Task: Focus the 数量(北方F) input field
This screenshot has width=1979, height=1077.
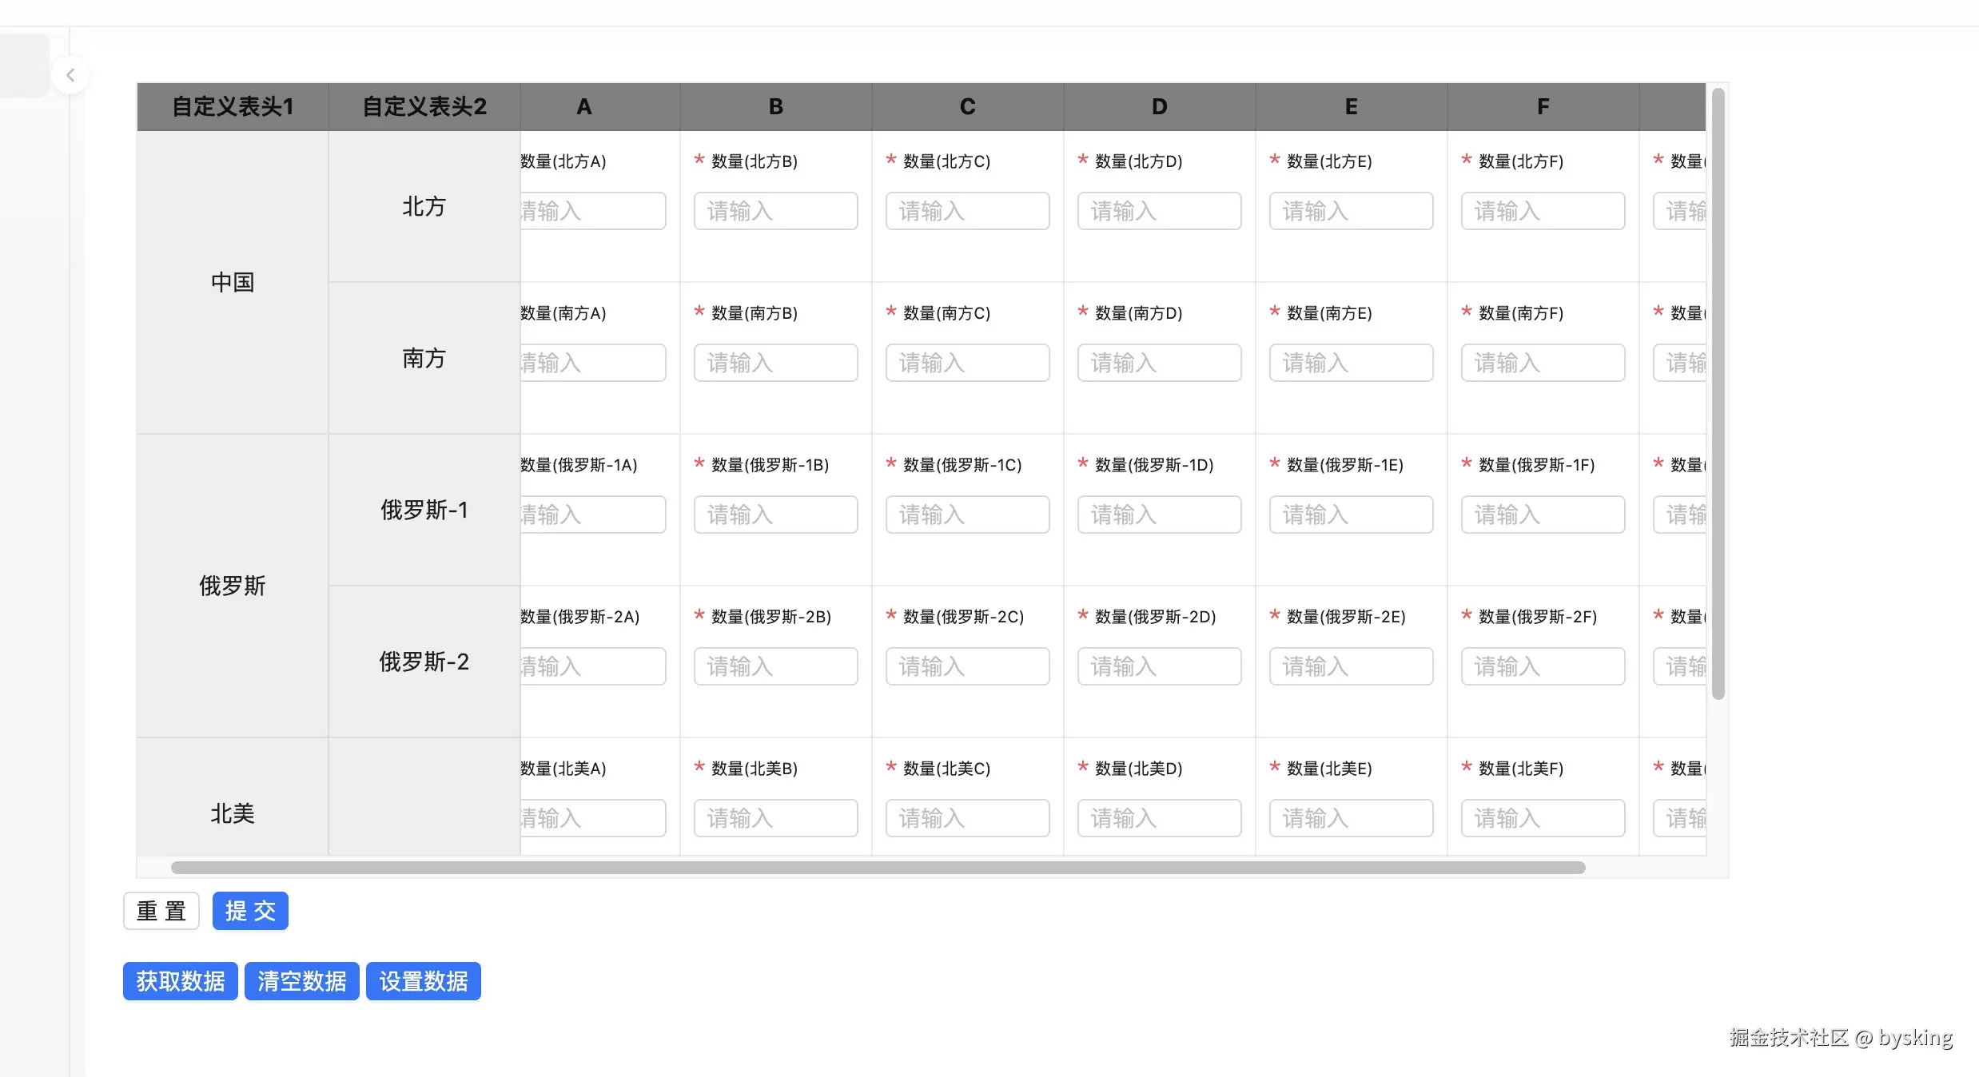Action: click(1543, 211)
